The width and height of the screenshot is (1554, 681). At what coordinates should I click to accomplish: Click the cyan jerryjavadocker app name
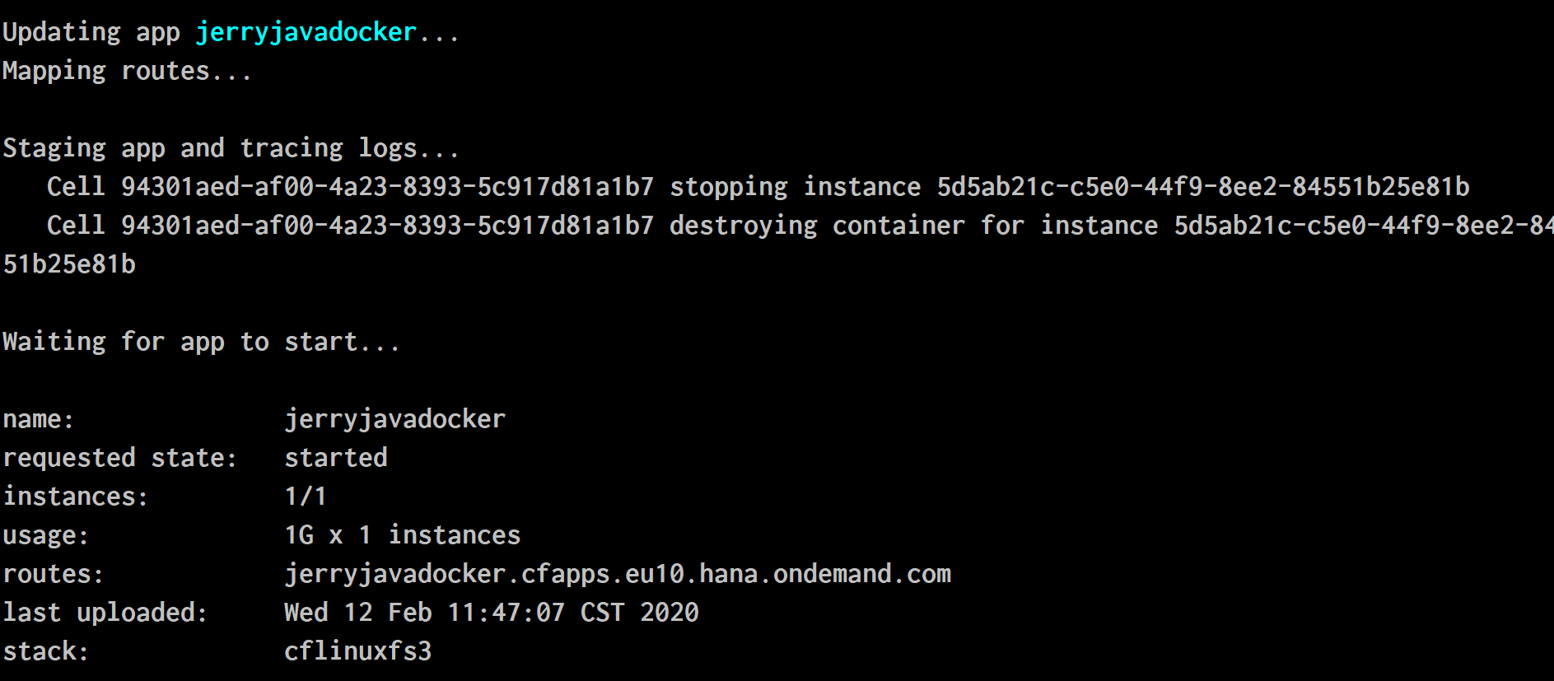[306, 33]
